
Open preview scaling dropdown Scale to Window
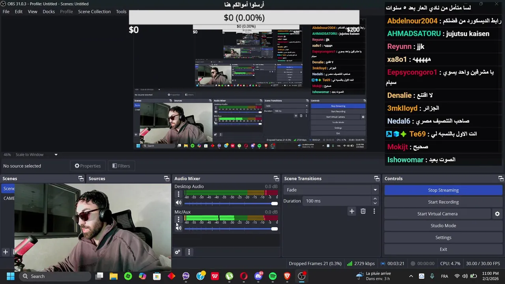pyautogui.click(x=37, y=155)
